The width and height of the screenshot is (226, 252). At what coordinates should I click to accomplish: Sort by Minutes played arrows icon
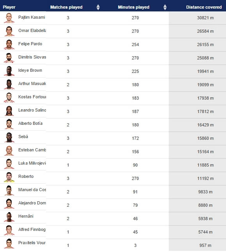pyautogui.click(x=165, y=7)
